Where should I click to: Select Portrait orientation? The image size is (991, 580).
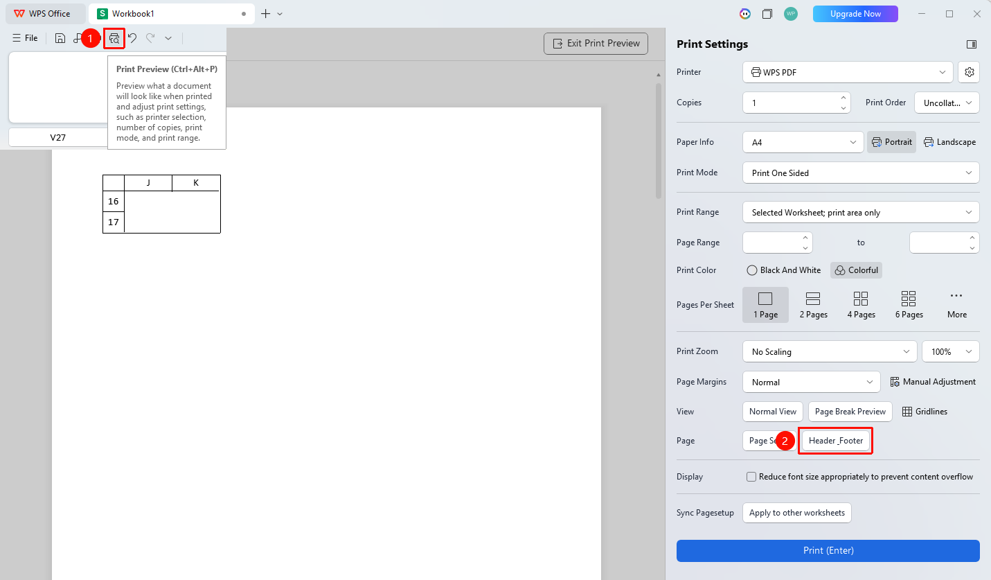click(x=891, y=142)
